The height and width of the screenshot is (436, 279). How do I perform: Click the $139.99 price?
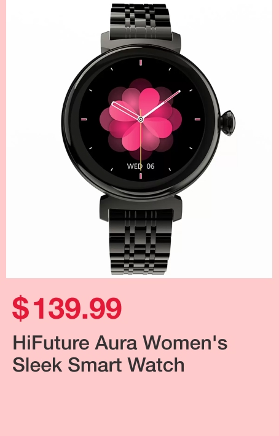[x=67, y=308]
